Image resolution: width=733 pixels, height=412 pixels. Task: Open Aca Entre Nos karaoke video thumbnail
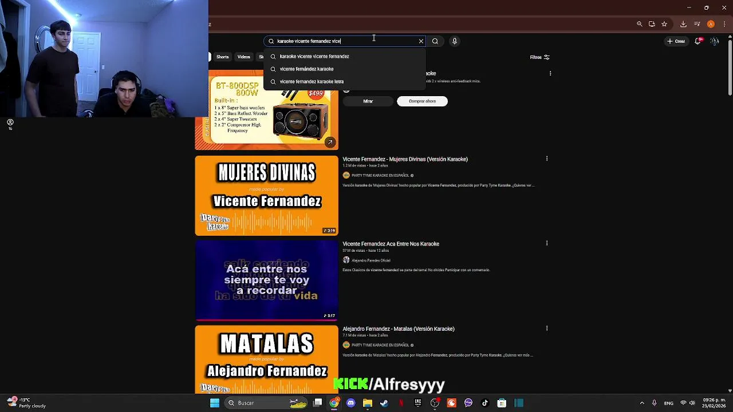coord(266,280)
